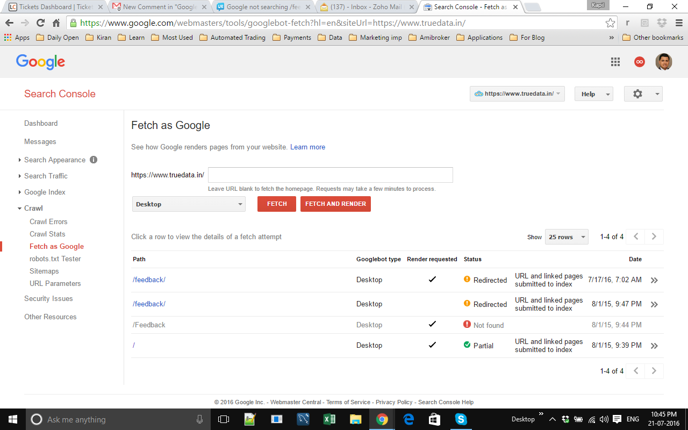The width and height of the screenshot is (688, 430).
Task: Open the Desktop Googlebot type dropdown
Action: pyautogui.click(x=189, y=204)
